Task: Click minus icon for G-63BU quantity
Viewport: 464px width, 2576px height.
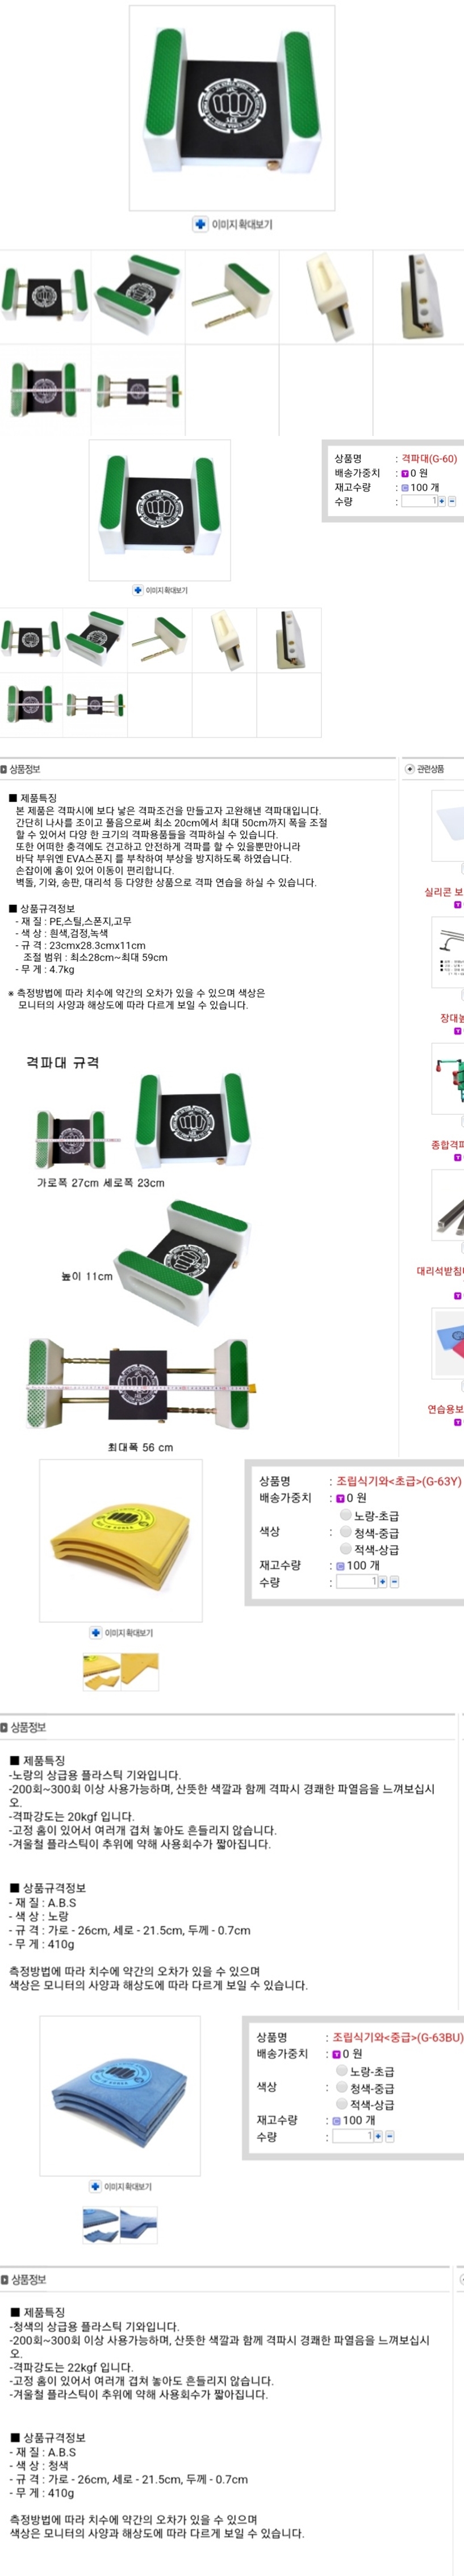Action: pos(389,2136)
